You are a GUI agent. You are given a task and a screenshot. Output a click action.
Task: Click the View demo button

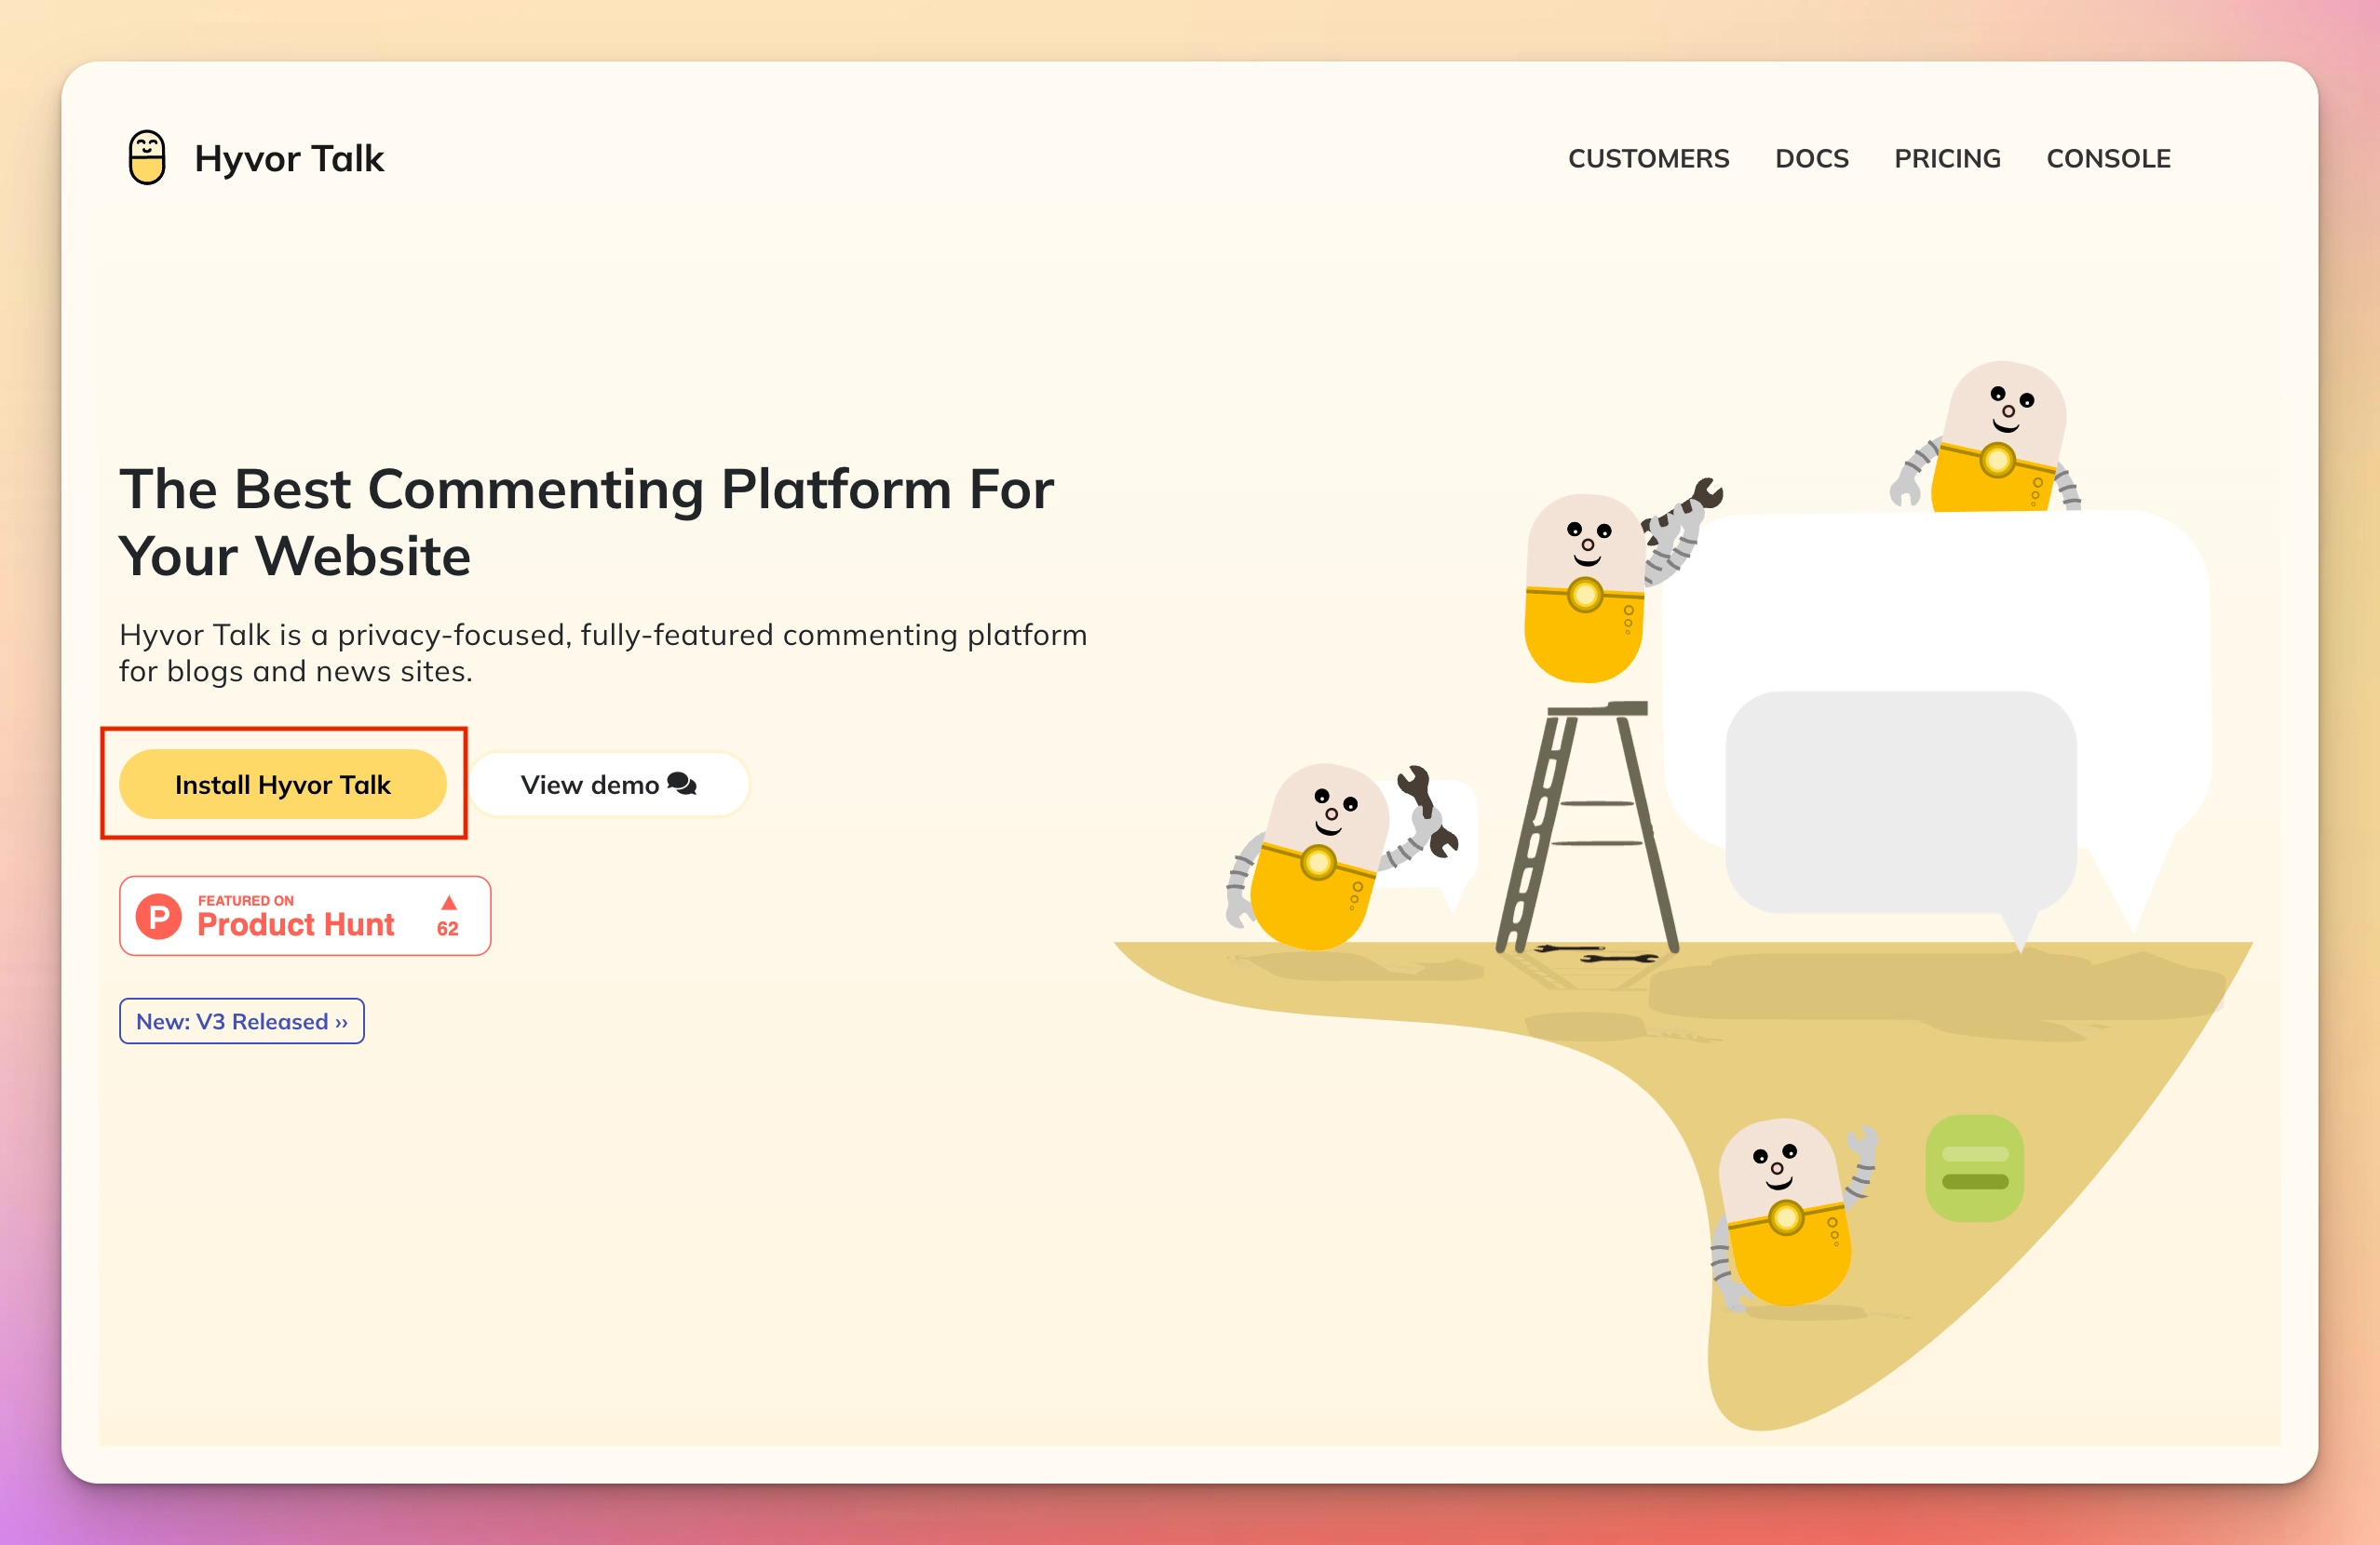609,785
